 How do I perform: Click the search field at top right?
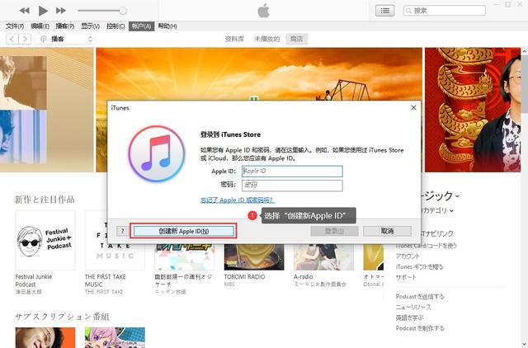tap(445, 11)
